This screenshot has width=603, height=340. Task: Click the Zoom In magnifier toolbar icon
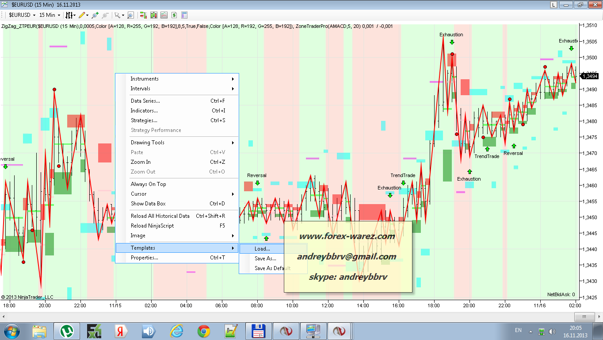[x=95, y=15]
